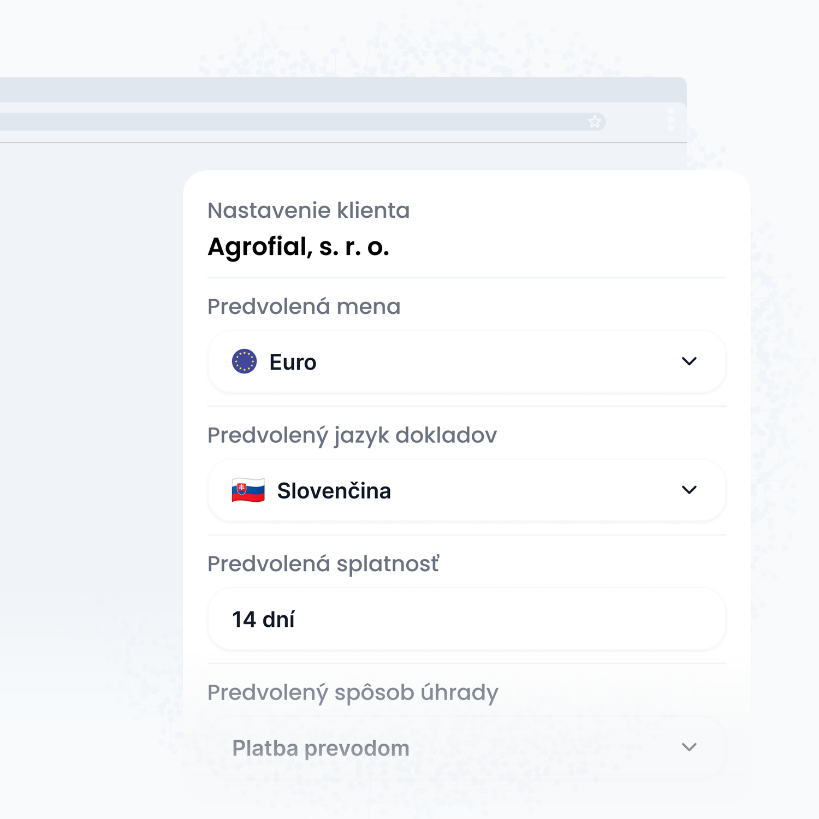Click the EU stars emblem in the currency selector

(x=245, y=361)
